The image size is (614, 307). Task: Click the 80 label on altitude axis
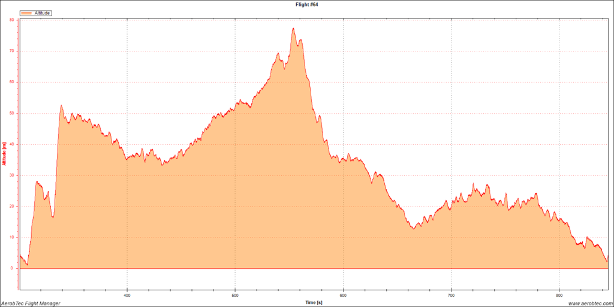12,20
